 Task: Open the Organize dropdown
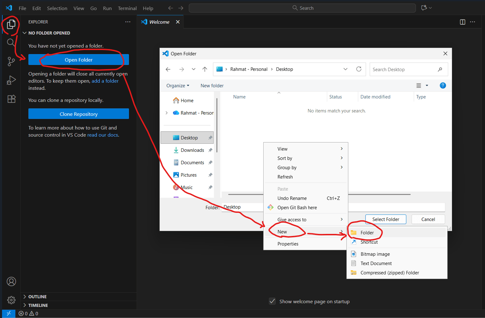point(177,85)
